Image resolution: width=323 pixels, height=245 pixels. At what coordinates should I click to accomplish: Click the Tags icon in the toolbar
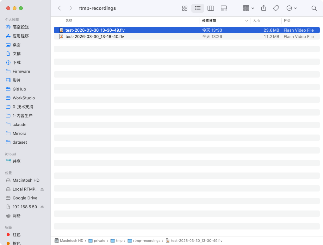276,8
